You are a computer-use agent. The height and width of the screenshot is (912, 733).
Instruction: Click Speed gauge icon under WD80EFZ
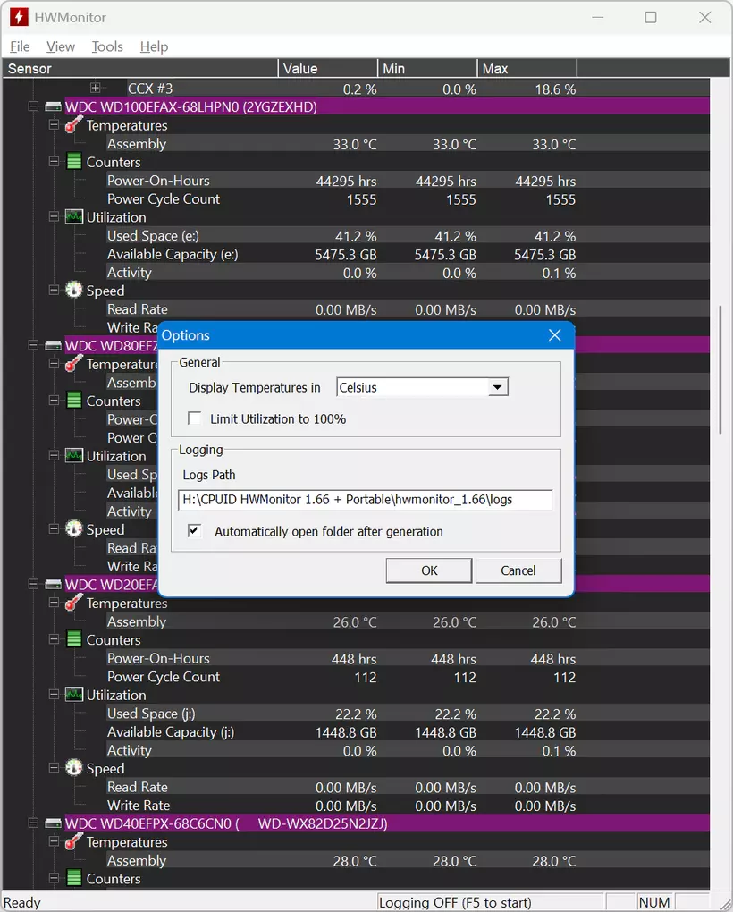[x=74, y=528]
